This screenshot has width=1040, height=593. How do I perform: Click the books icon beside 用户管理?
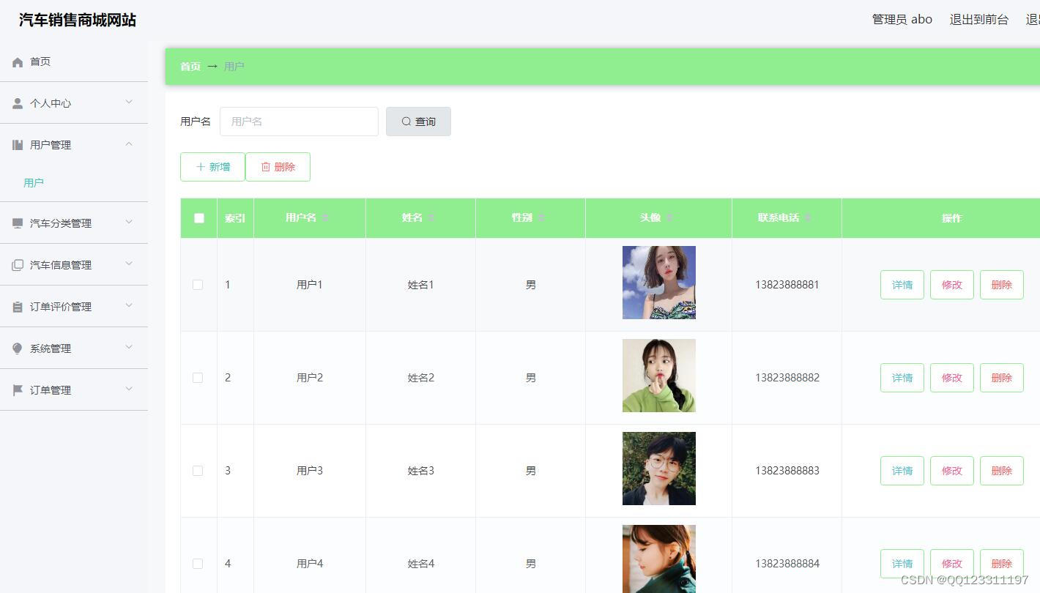[18, 145]
